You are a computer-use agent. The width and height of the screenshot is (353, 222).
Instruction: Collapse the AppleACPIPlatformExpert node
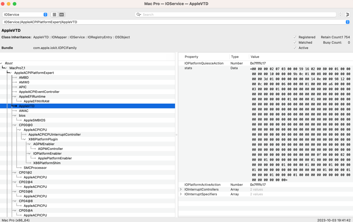(x=11, y=73)
